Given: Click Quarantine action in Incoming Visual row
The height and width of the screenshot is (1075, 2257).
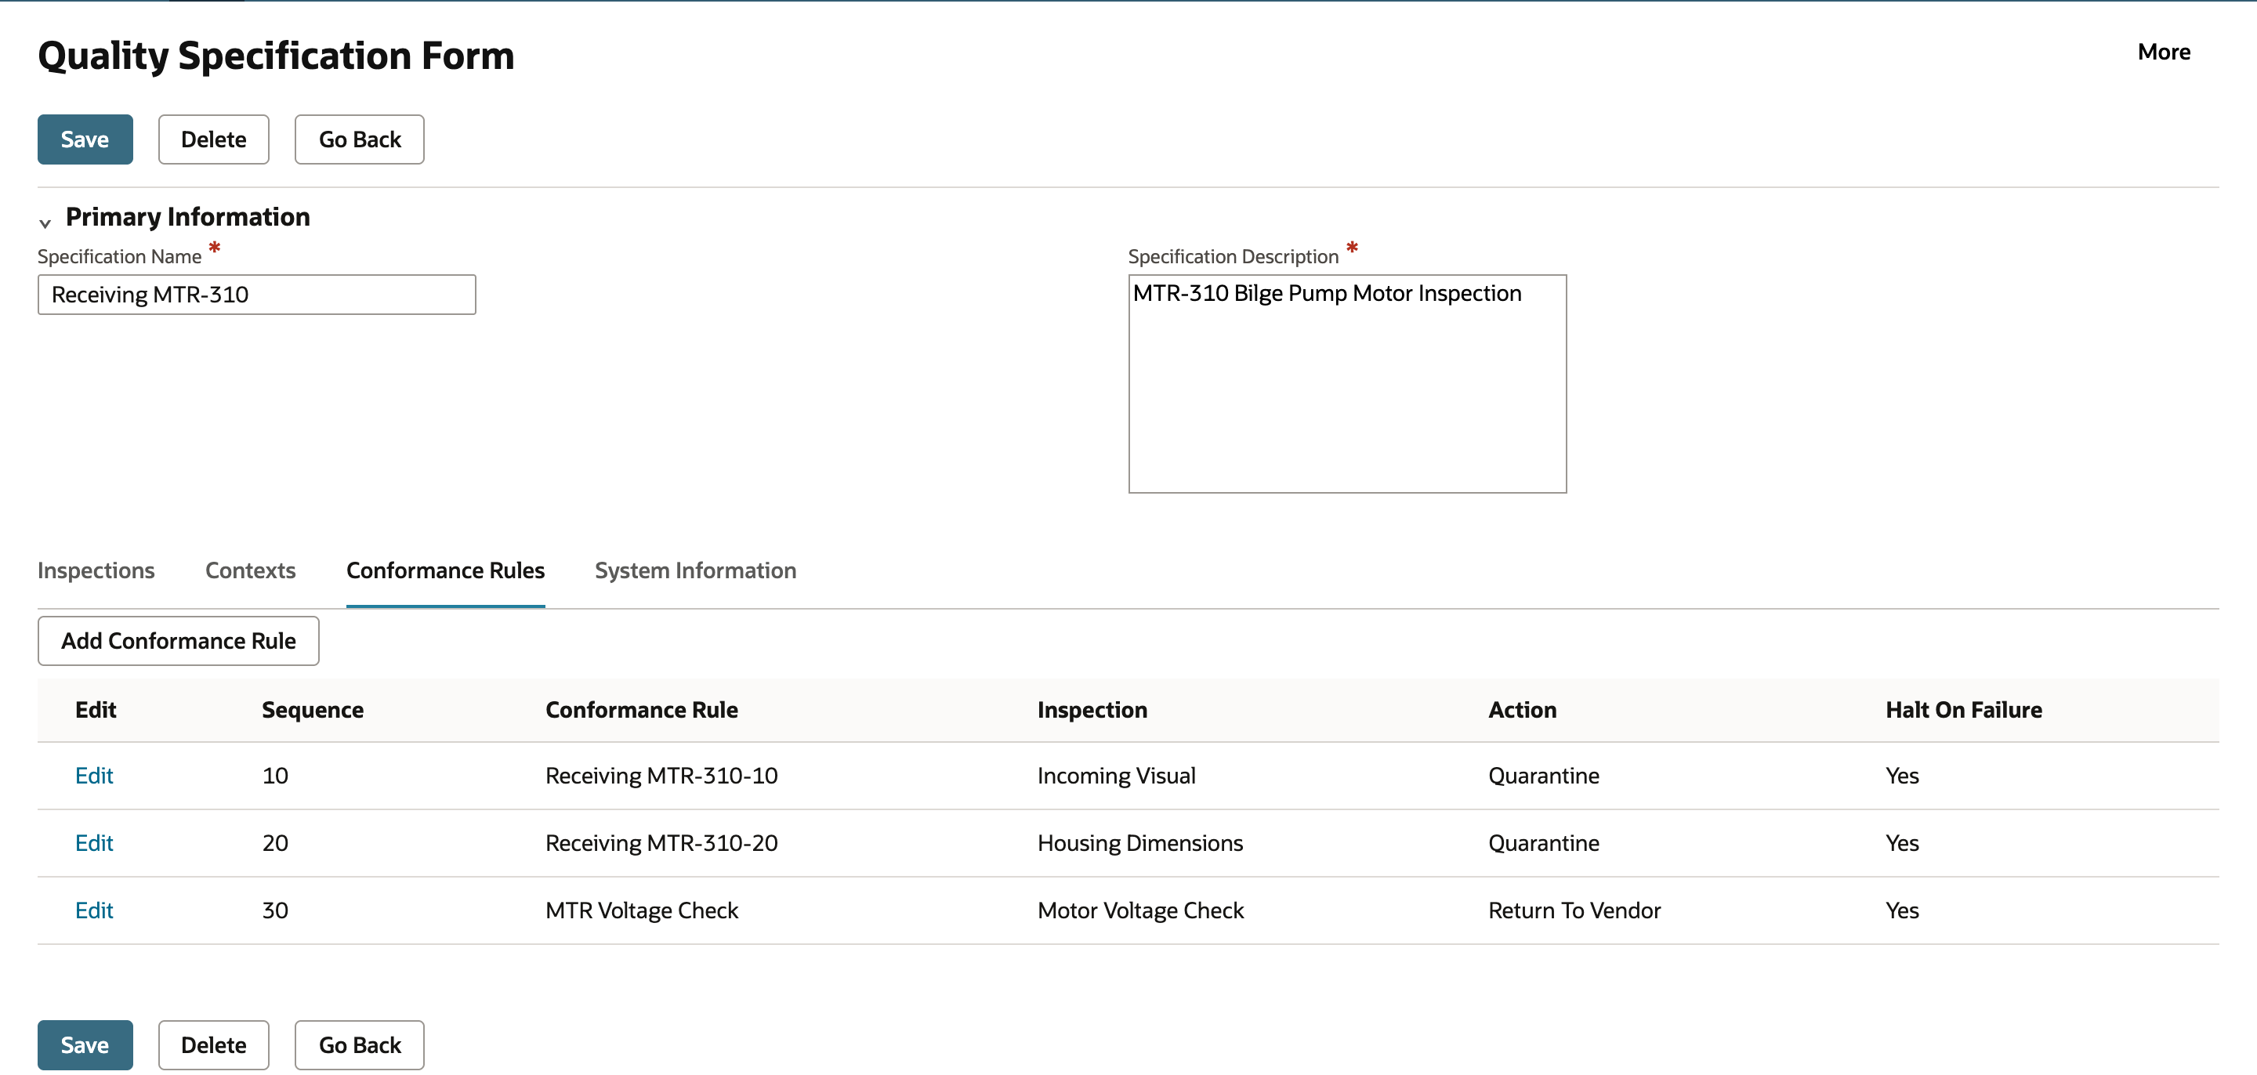Looking at the screenshot, I should coord(1544,776).
